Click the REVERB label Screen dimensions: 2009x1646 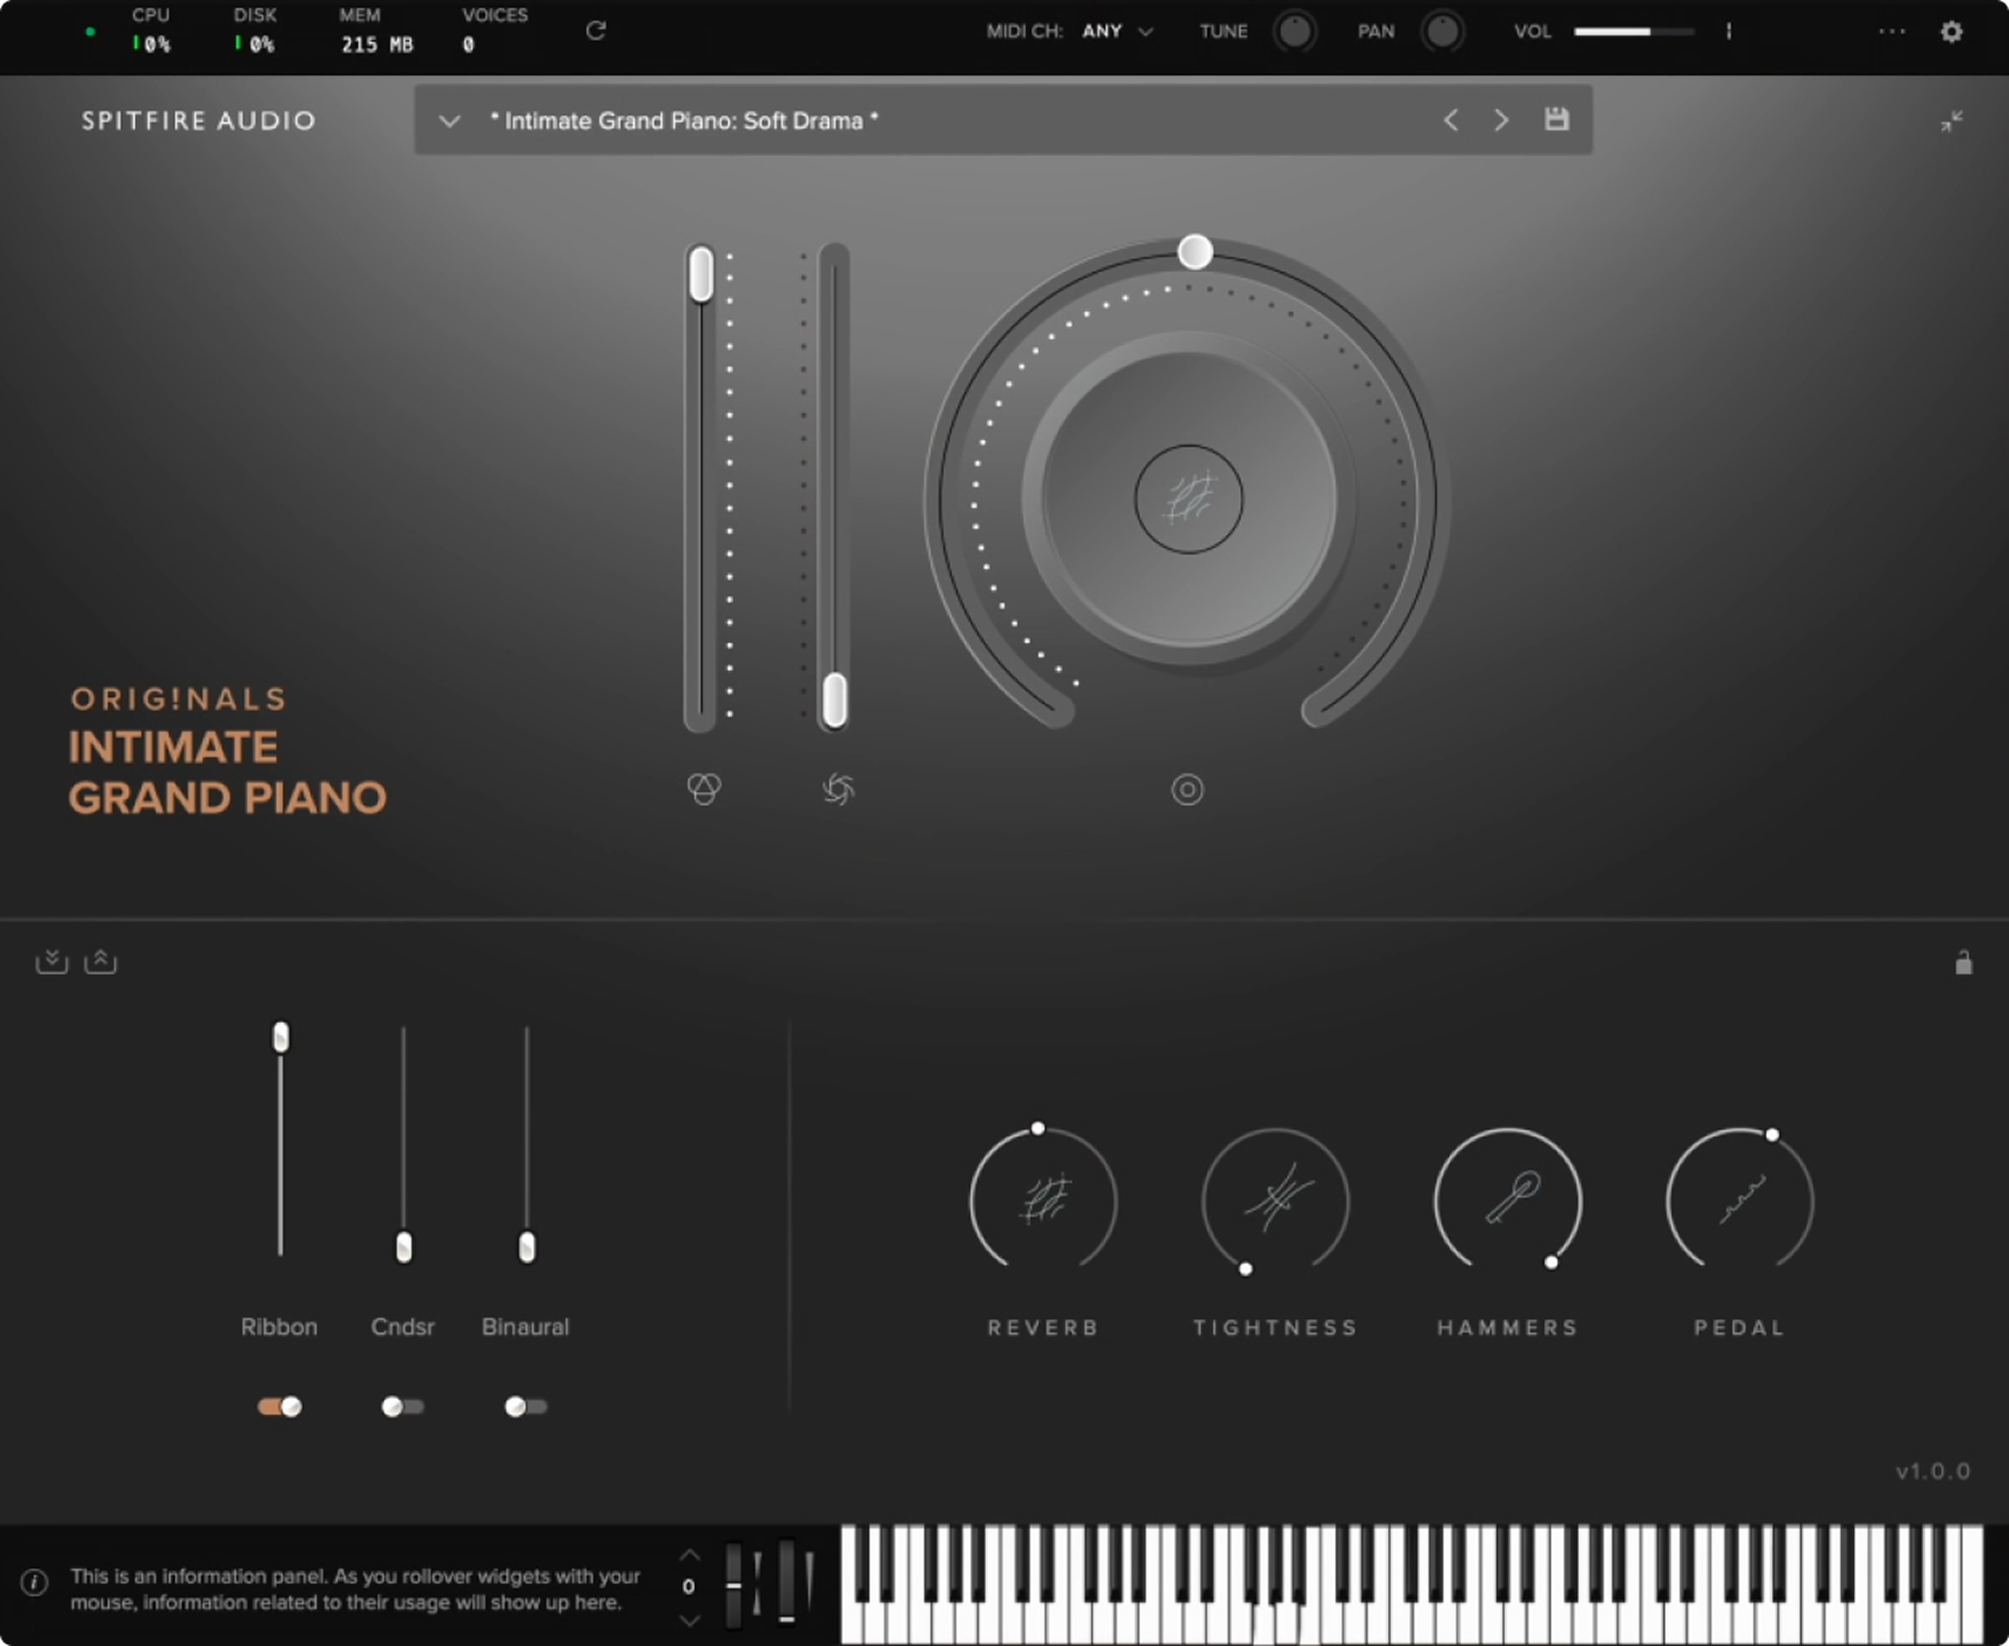pyautogui.click(x=1043, y=1328)
